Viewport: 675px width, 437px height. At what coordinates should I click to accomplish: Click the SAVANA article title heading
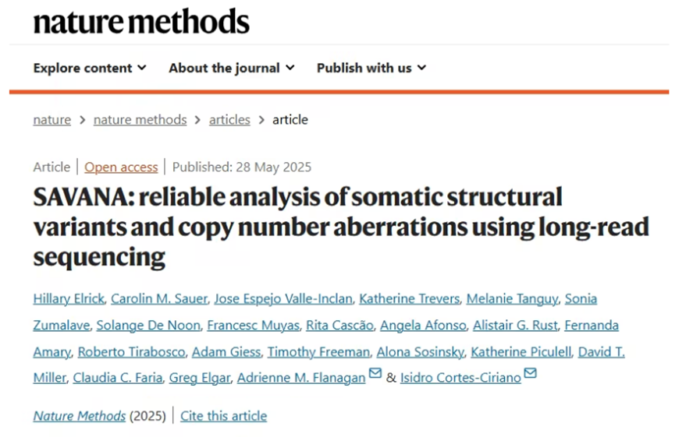[x=341, y=226]
